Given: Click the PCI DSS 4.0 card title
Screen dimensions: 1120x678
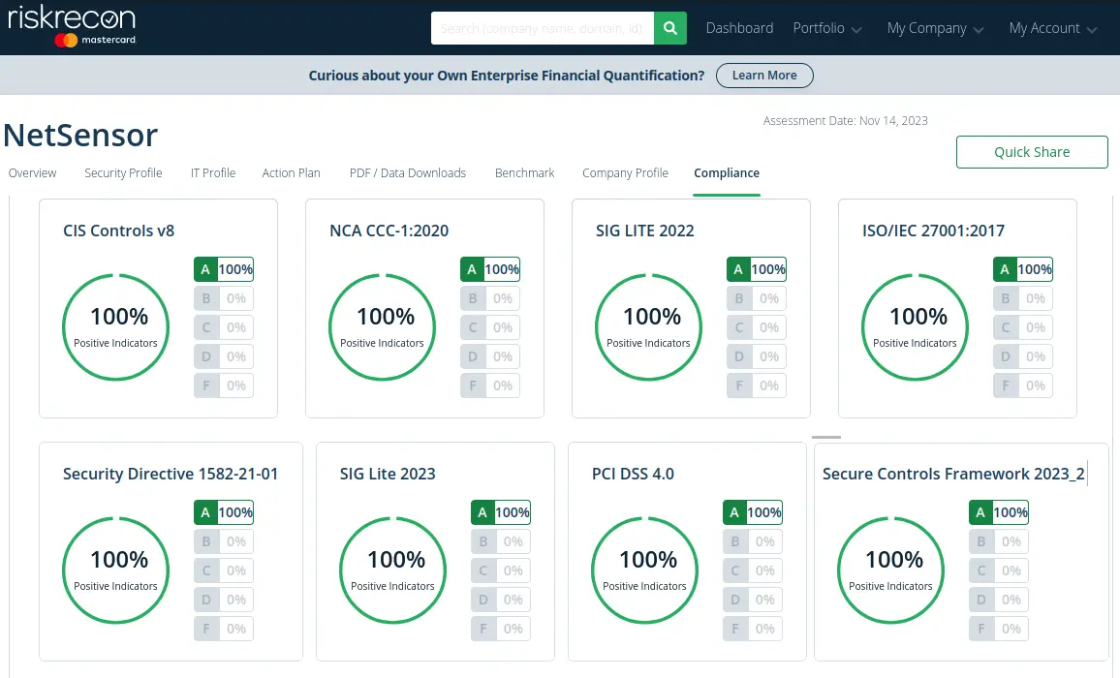Looking at the screenshot, I should pos(633,474).
